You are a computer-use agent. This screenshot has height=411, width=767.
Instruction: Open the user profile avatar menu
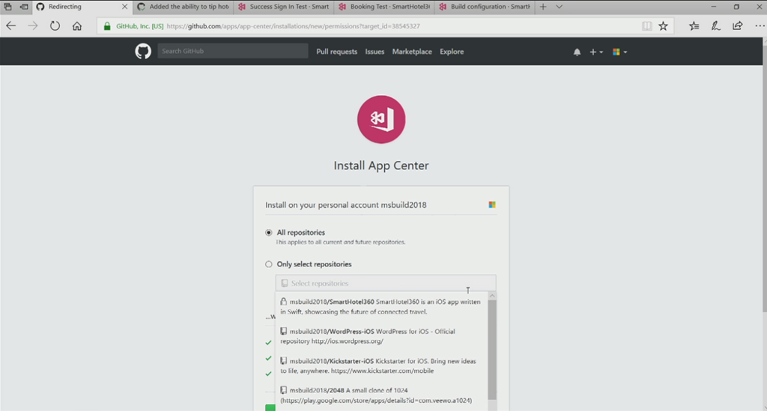click(619, 52)
